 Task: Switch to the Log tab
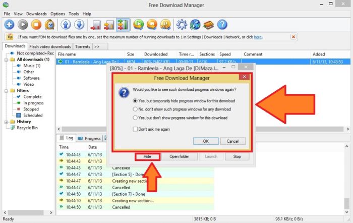[67, 138]
